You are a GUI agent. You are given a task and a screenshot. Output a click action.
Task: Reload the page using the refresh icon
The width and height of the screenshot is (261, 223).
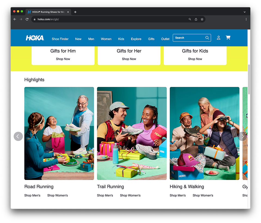click(27, 19)
